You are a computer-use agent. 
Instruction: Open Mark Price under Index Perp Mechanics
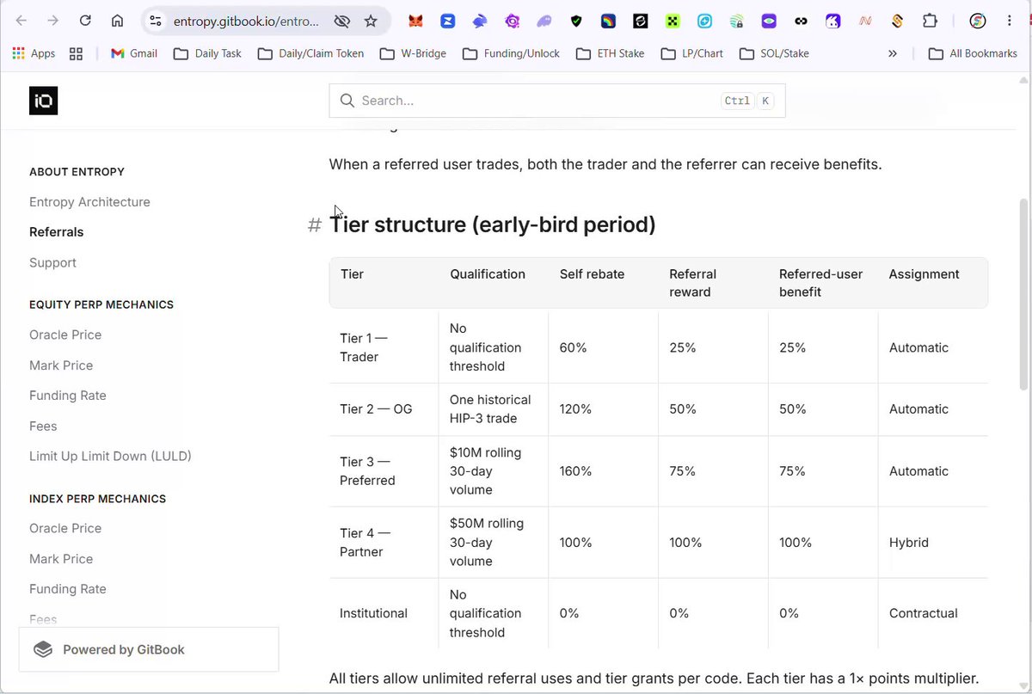61,559
